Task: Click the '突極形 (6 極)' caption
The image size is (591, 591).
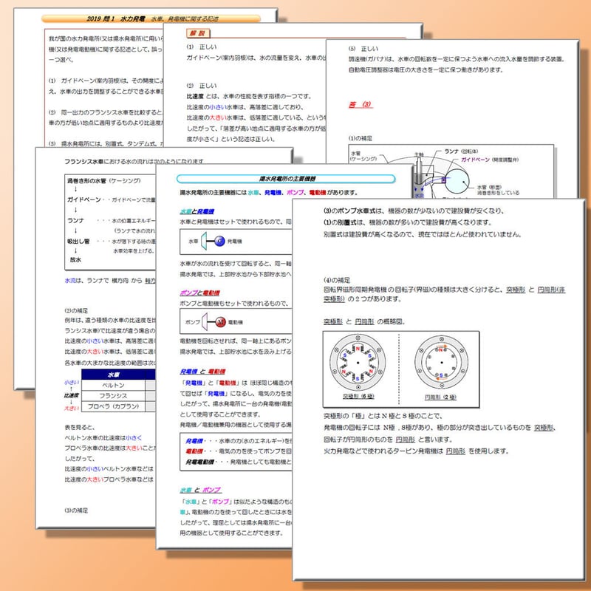Action: click(358, 396)
